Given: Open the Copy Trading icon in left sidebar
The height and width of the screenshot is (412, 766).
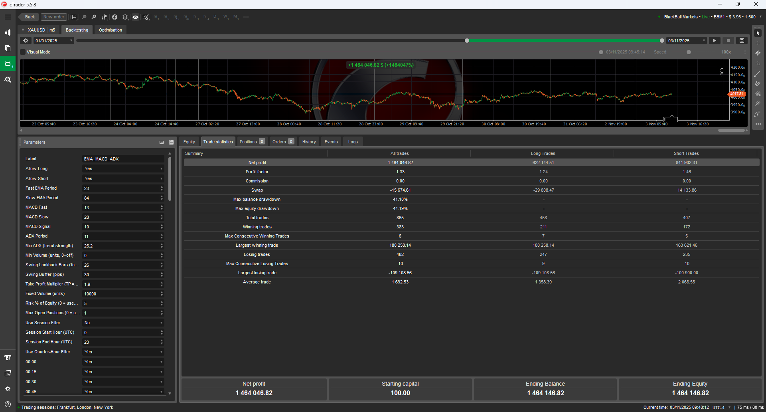Looking at the screenshot, I should click(x=8, y=48).
